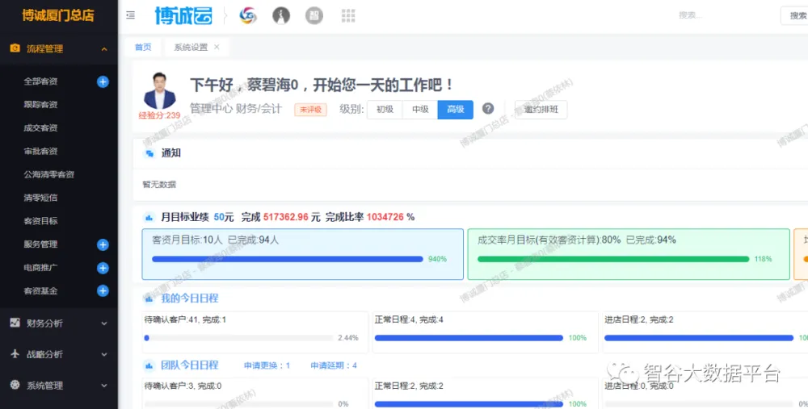The width and height of the screenshot is (808, 409).
Task: Open the grid apps menu icon
Action: click(x=348, y=15)
